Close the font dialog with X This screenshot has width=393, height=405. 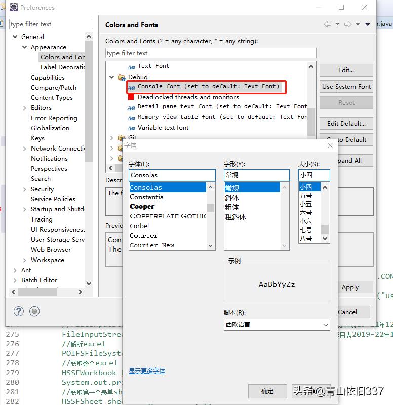click(x=330, y=145)
